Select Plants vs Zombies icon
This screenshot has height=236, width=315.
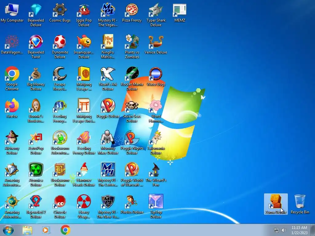[x=132, y=42]
